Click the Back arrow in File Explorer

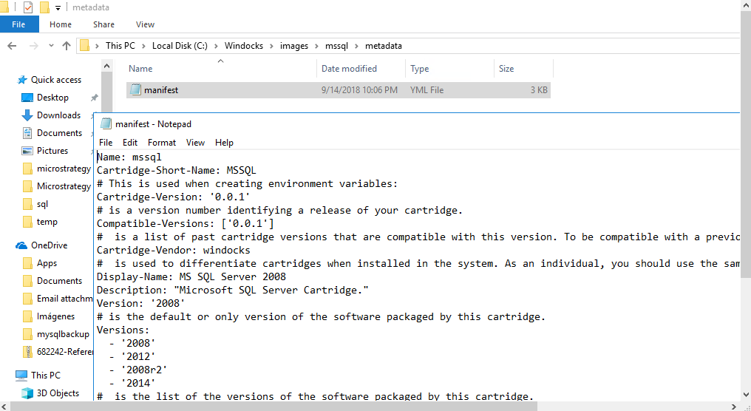12,46
